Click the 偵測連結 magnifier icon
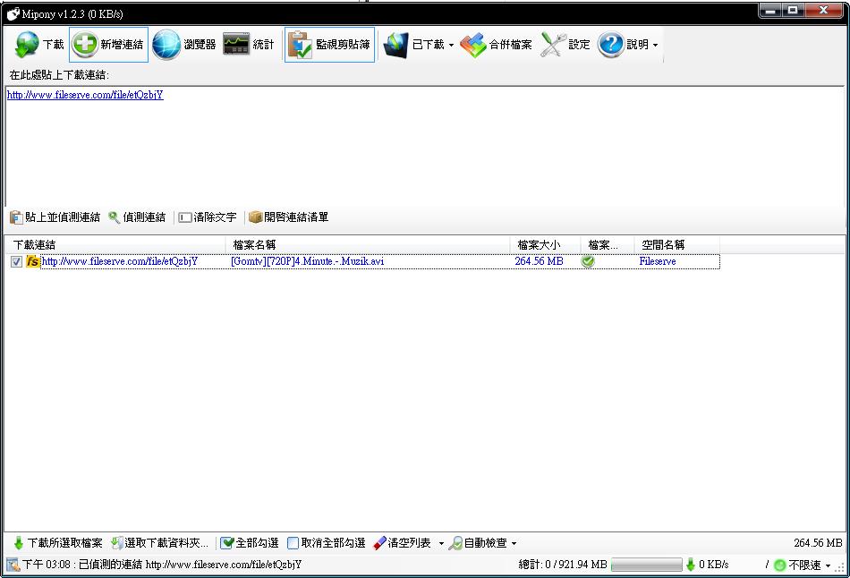The image size is (850, 578). pos(114,217)
